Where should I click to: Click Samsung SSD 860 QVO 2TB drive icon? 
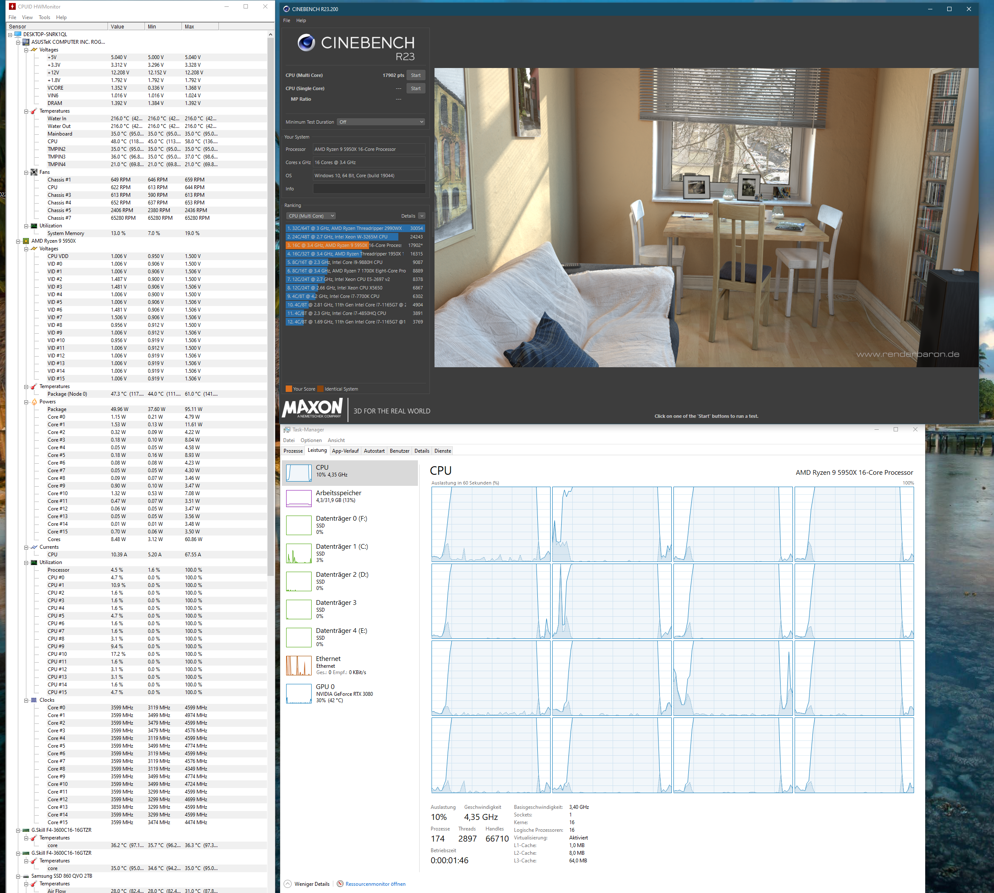pyautogui.click(x=26, y=876)
